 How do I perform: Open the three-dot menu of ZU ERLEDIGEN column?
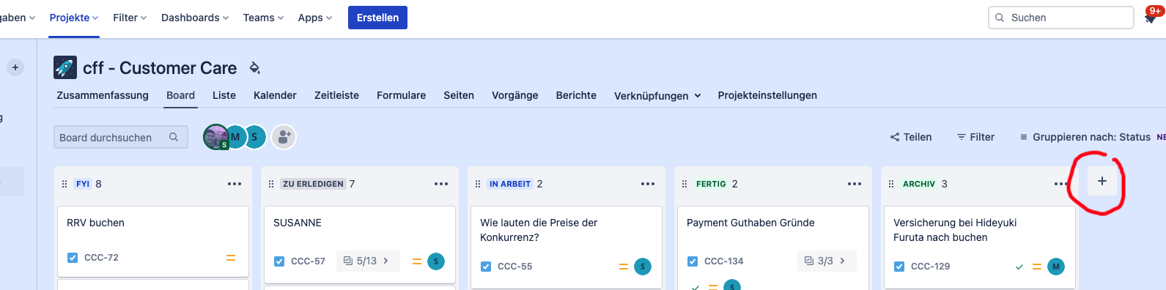click(441, 184)
